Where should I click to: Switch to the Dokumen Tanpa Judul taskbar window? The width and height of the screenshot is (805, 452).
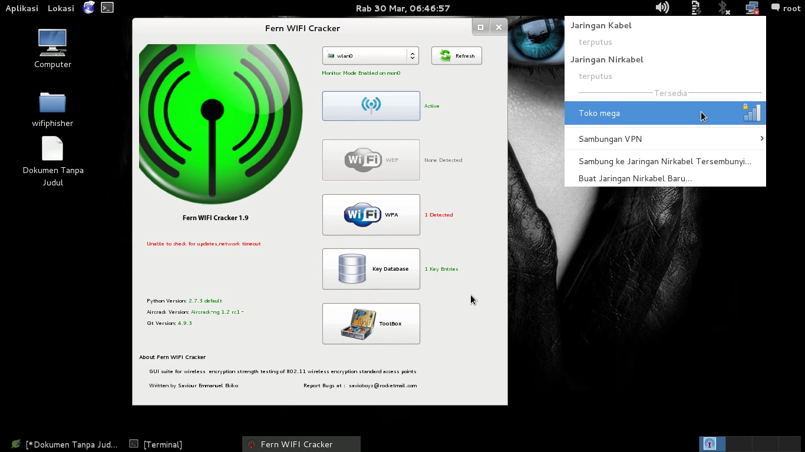[x=65, y=444]
